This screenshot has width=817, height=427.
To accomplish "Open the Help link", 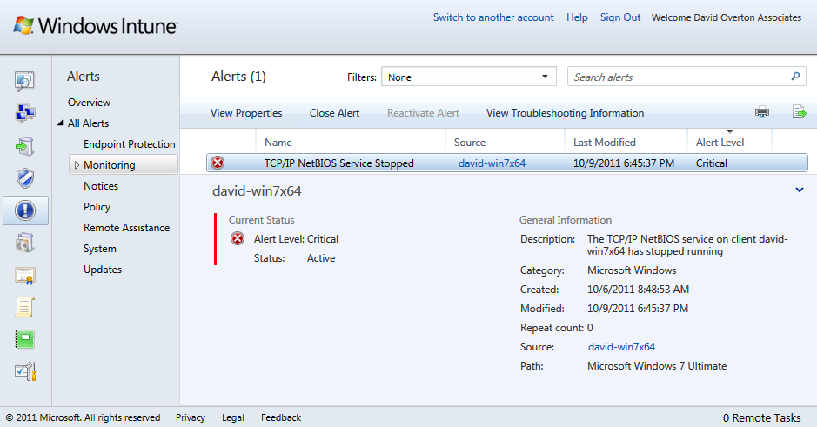I will click(x=577, y=17).
